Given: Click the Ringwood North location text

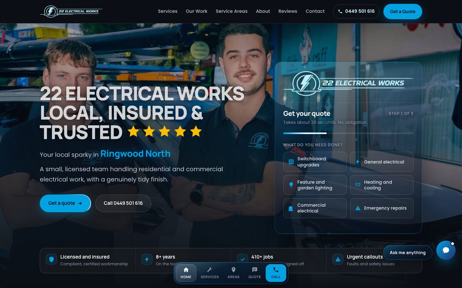Looking at the screenshot, I should (135, 154).
